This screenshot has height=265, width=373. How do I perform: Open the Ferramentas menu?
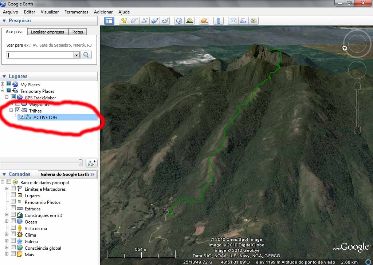tap(76, 12)
